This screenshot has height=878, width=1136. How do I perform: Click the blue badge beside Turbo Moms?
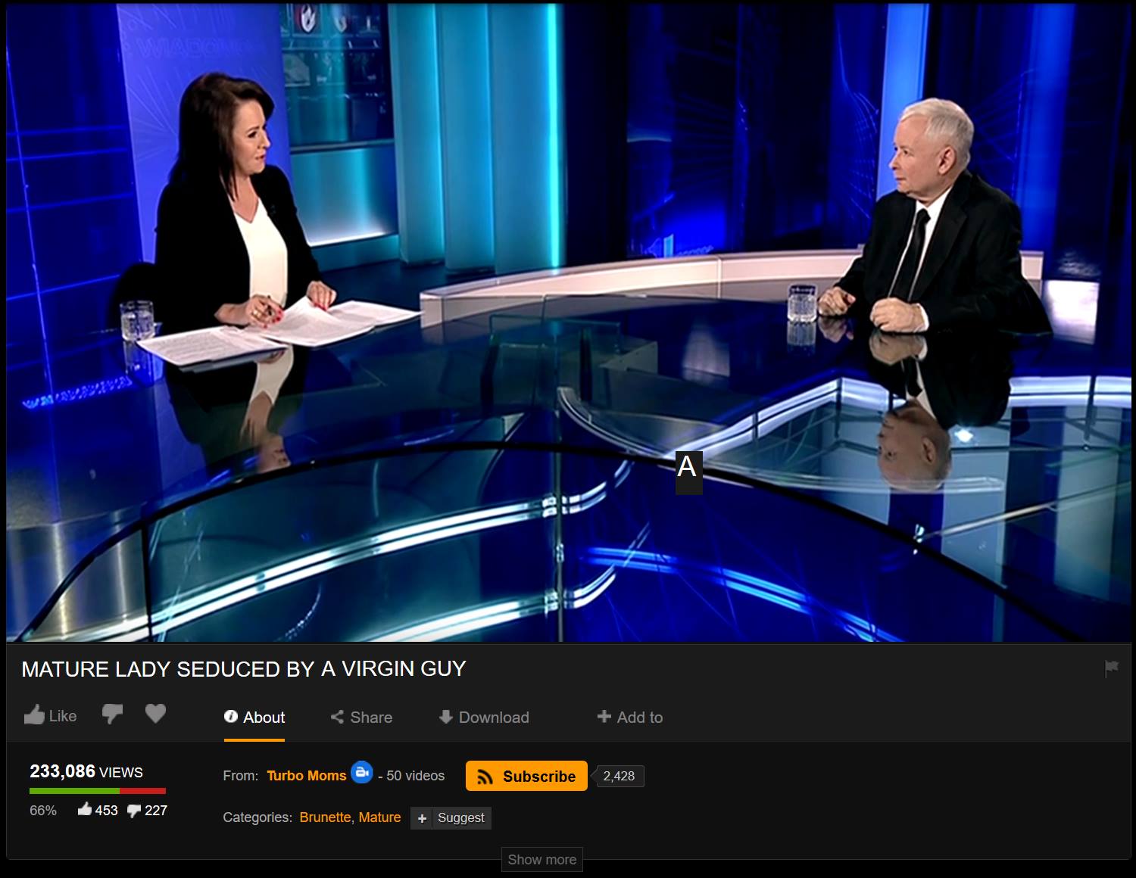(362, 772)
